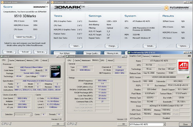Click the CAS# Latency 9.0 clocks value
Image resolution: width=193 pixels, height=127 pixels.
[102, 87]
